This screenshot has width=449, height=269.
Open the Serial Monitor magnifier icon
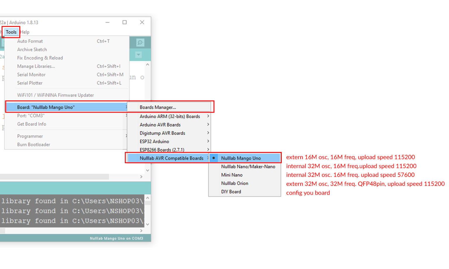140,43
